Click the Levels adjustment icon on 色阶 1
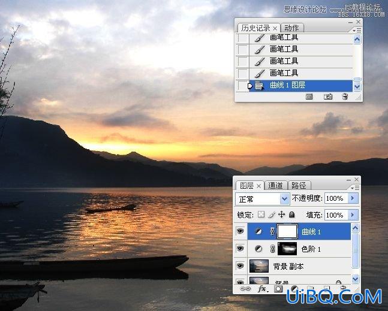The width and height of the screenshot is (388, 311). 258,249
